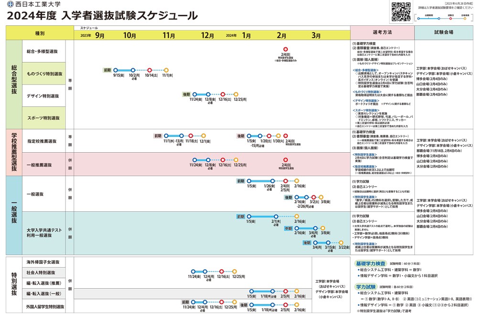
Task: Click the 前期 tag beside the 9/15 marker
Action: 107,70
